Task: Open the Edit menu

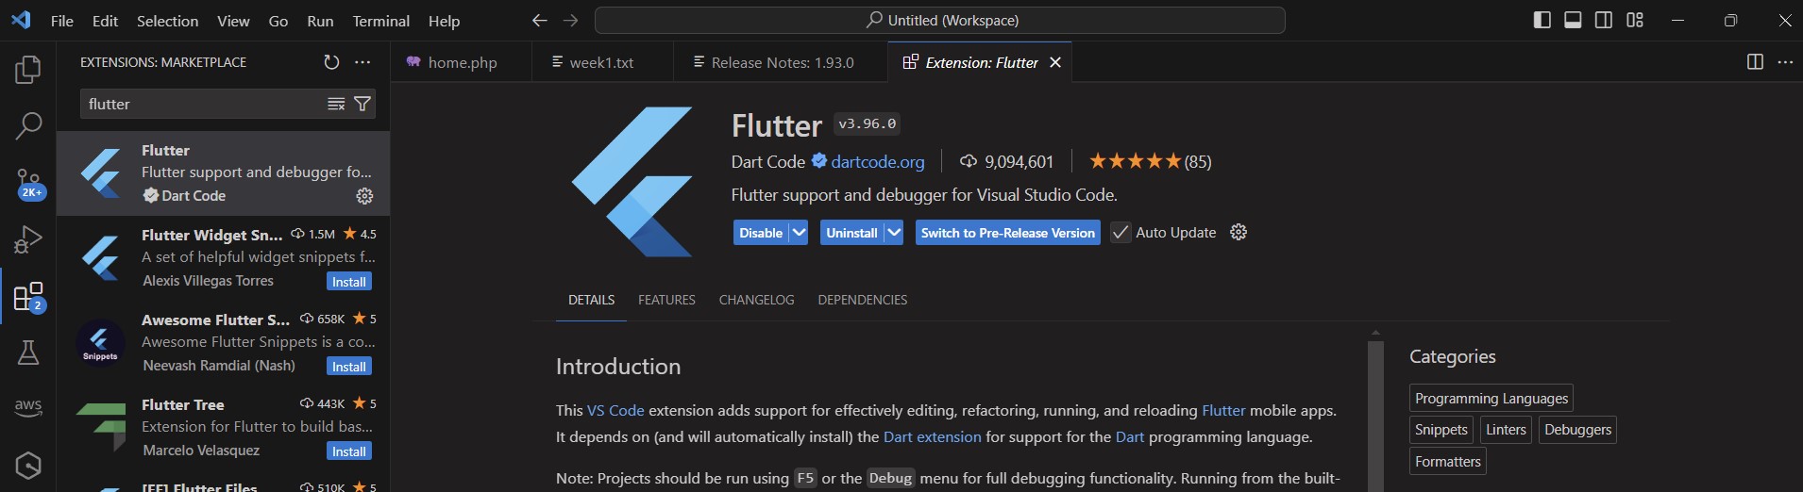Action: tap(105, 21)
